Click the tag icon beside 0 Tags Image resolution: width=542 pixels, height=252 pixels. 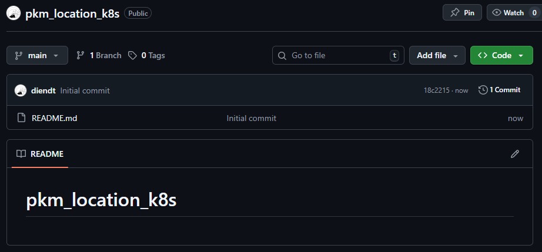pos(133,55)
